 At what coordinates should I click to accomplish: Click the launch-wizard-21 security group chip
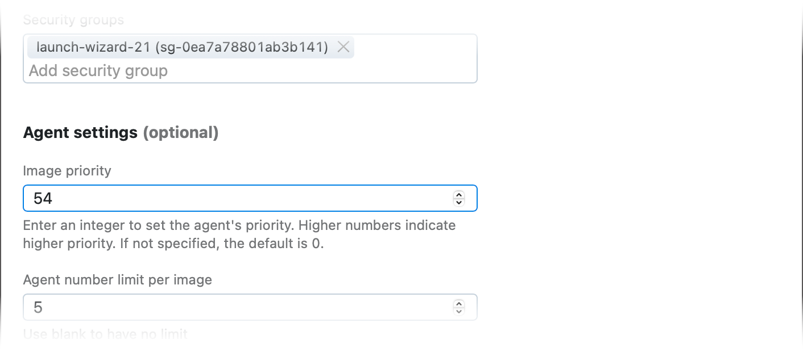[x=182, y=47]
